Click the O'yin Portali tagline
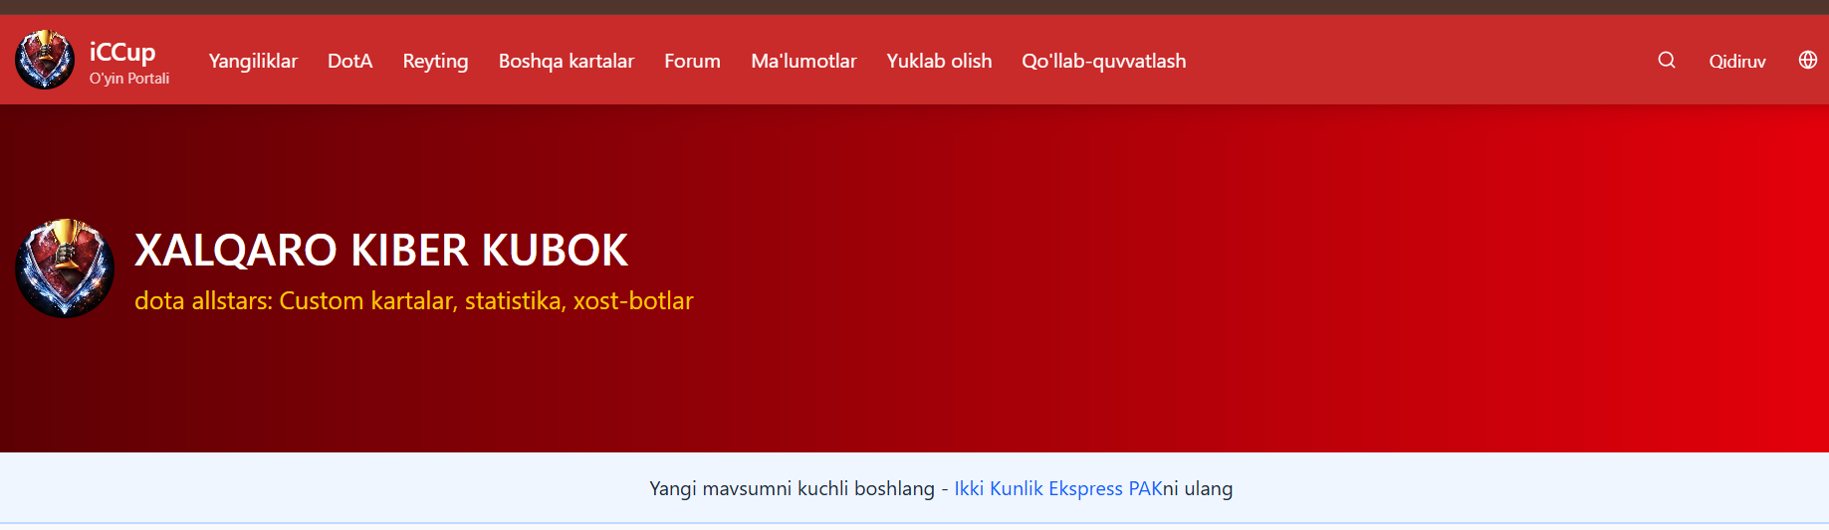 click(129, 79)
